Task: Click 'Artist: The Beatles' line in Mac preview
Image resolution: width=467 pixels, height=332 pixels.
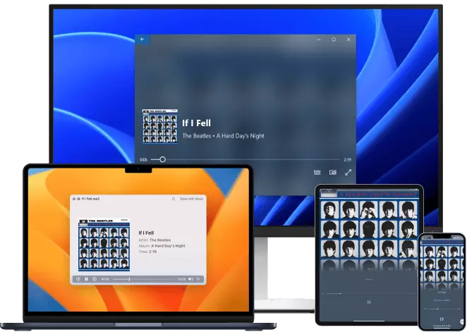Action: (x=154, y=240)
